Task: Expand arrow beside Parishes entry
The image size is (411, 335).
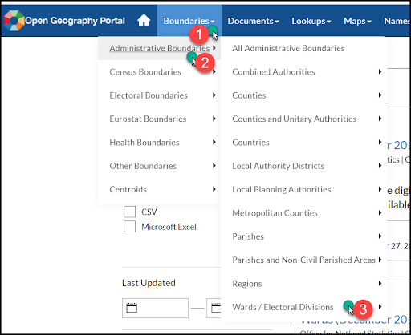Action: (x=380, y=236)
